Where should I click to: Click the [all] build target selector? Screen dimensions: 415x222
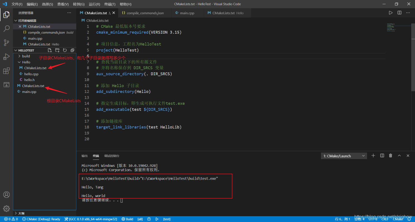(x=140, y=219)
